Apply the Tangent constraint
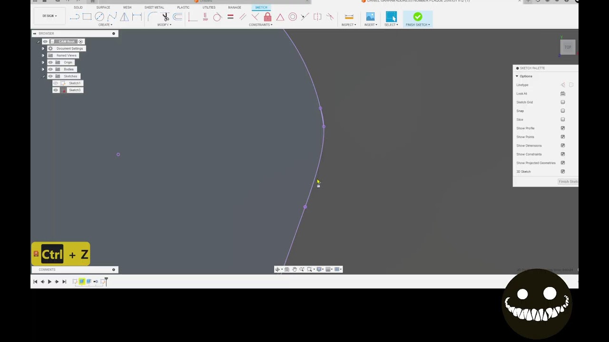Viewport: 609px width, 342px height. pos(217,17)
